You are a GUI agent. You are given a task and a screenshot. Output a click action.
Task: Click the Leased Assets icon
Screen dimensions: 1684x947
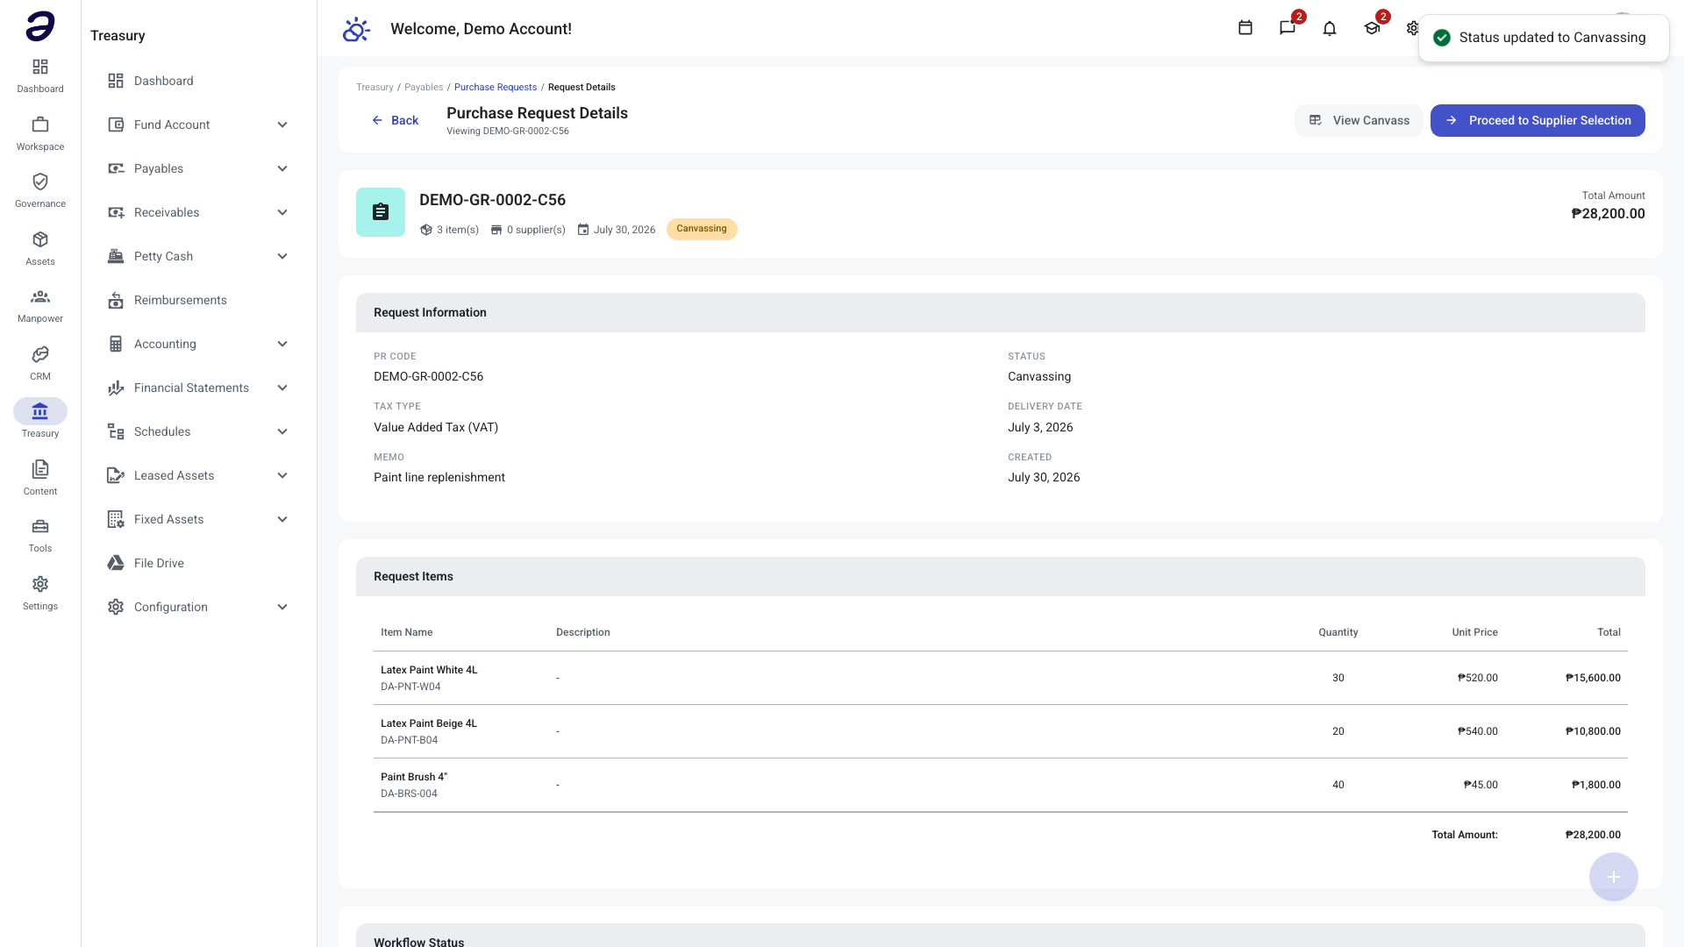116,475
